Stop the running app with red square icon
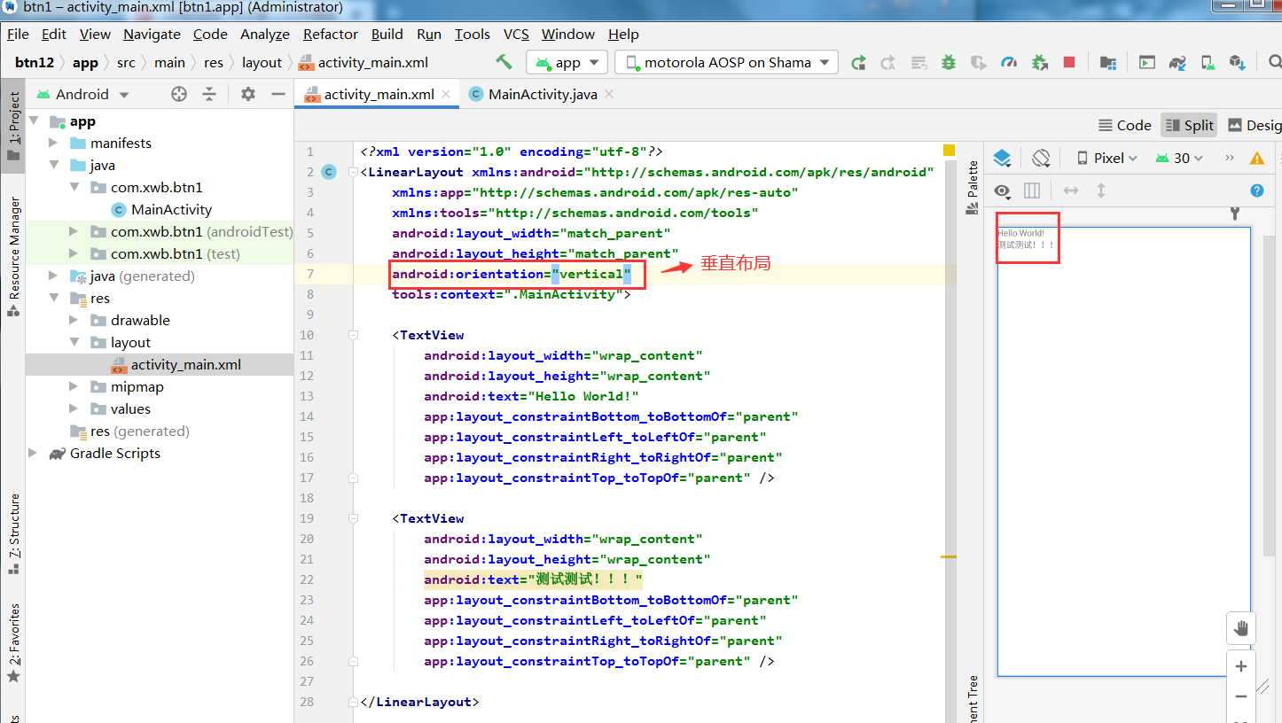Screen dimensions: 1282x723 click(1069, 62)
